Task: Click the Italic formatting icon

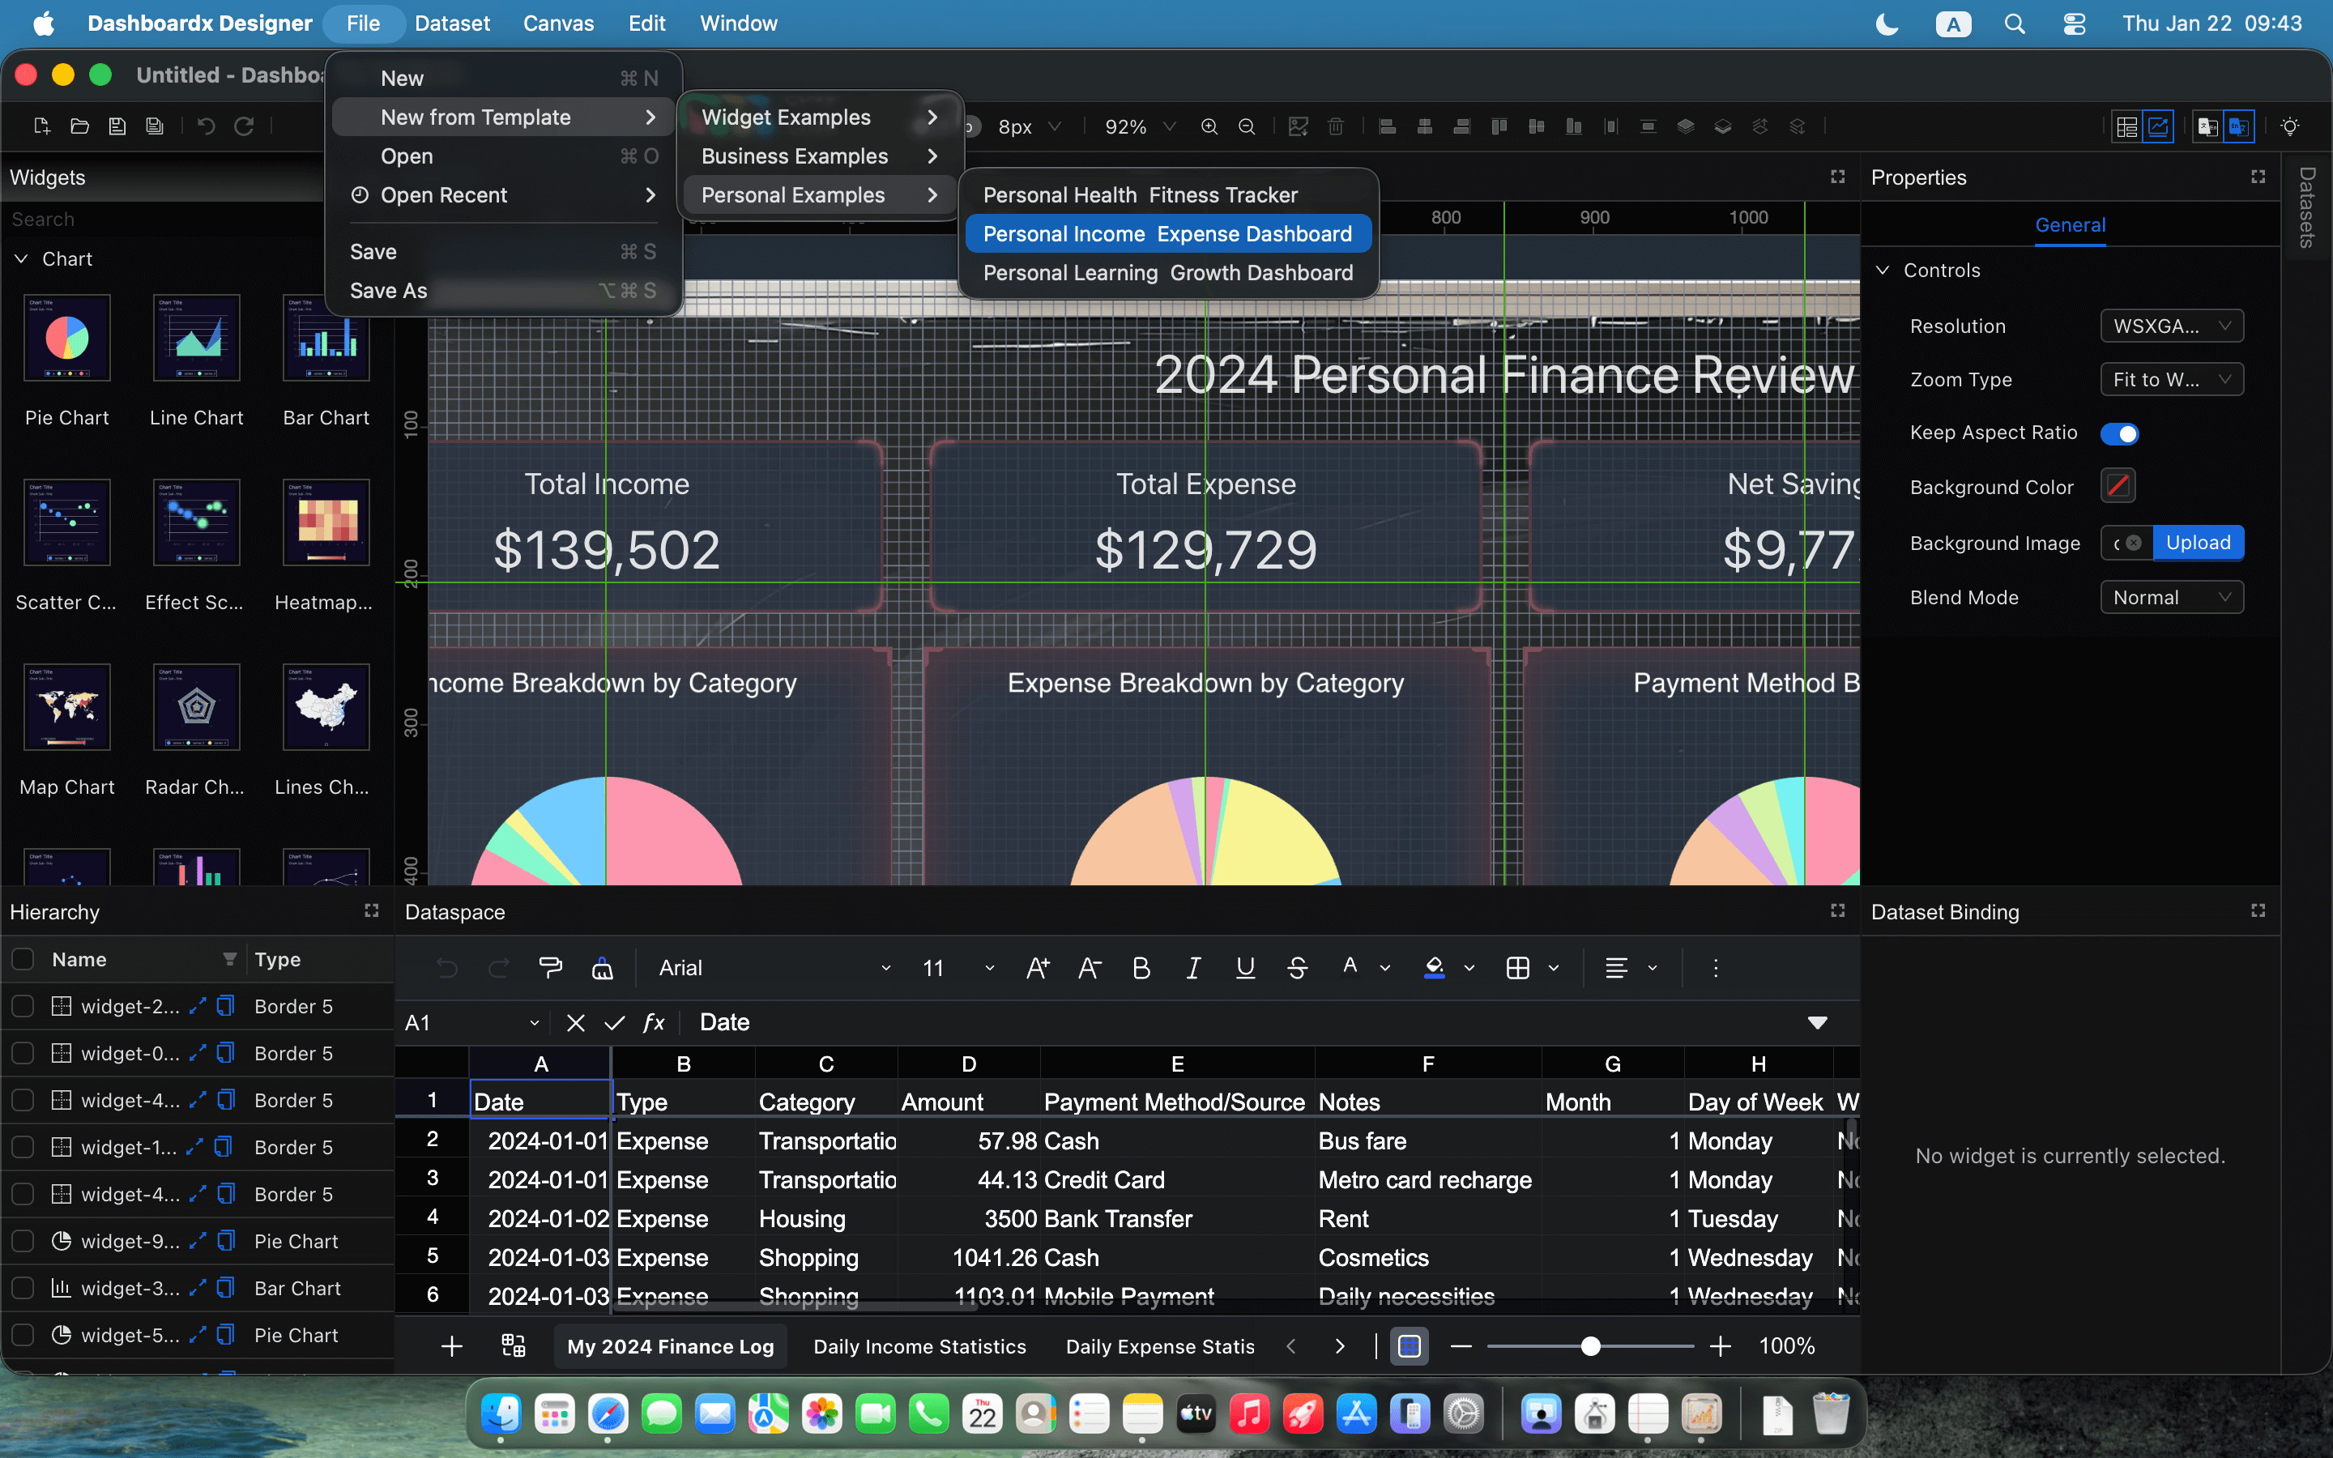Action: click(1192, 968)
